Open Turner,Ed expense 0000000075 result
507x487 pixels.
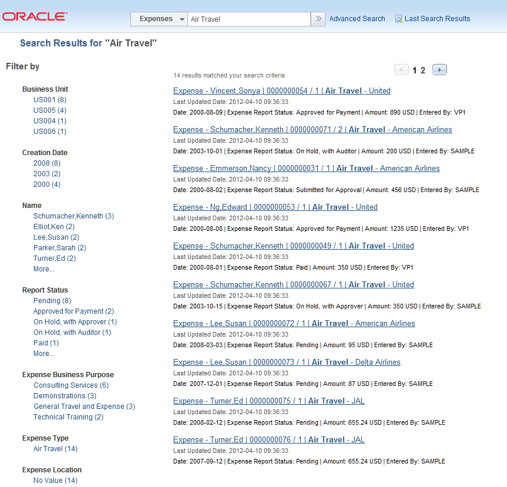[268, 401]
